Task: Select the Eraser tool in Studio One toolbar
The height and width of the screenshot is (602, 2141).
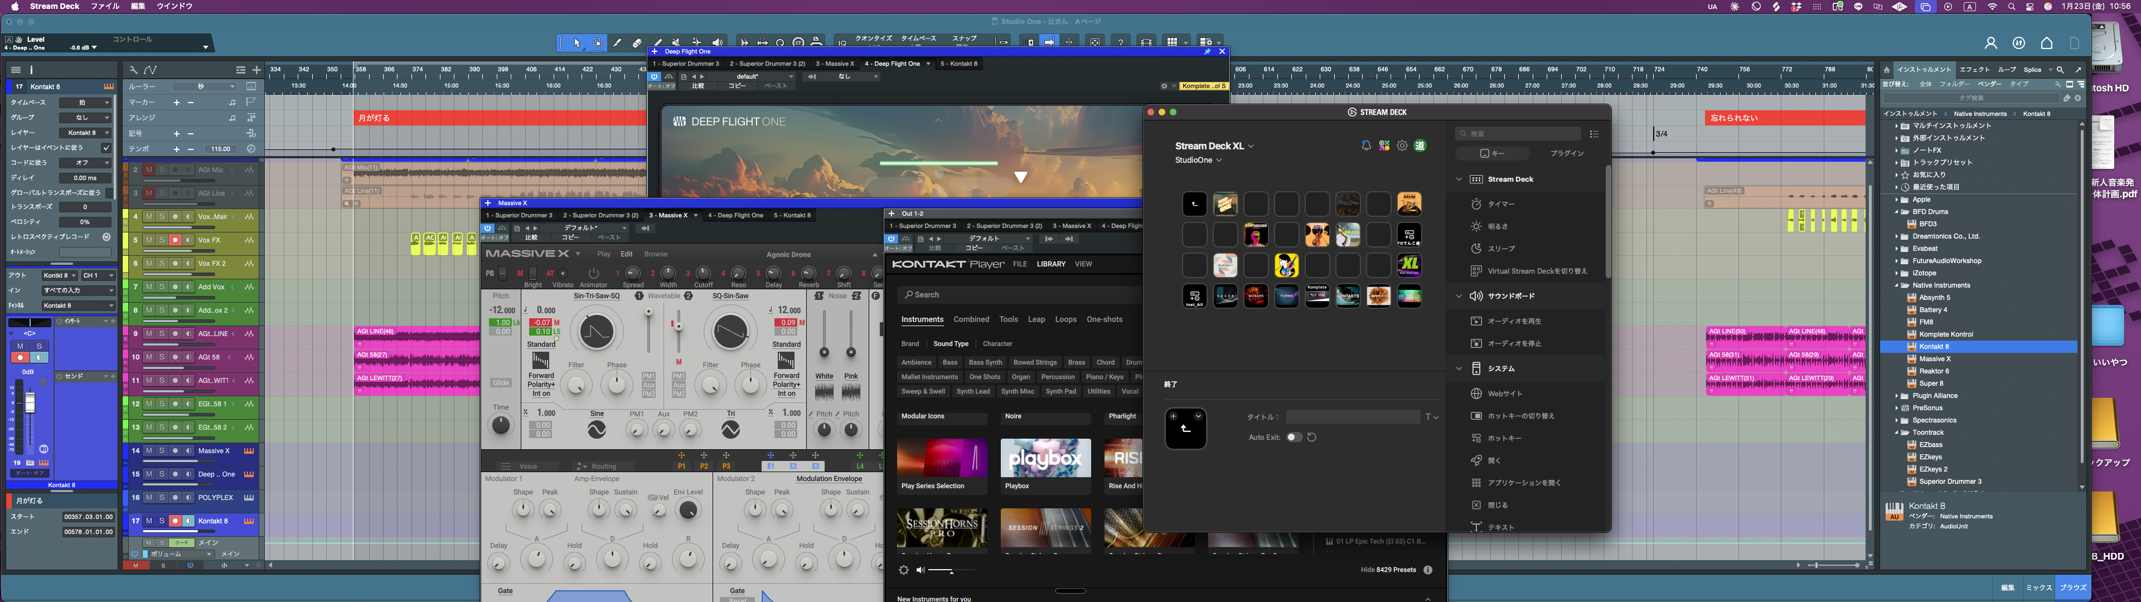Action: [637, 42]
